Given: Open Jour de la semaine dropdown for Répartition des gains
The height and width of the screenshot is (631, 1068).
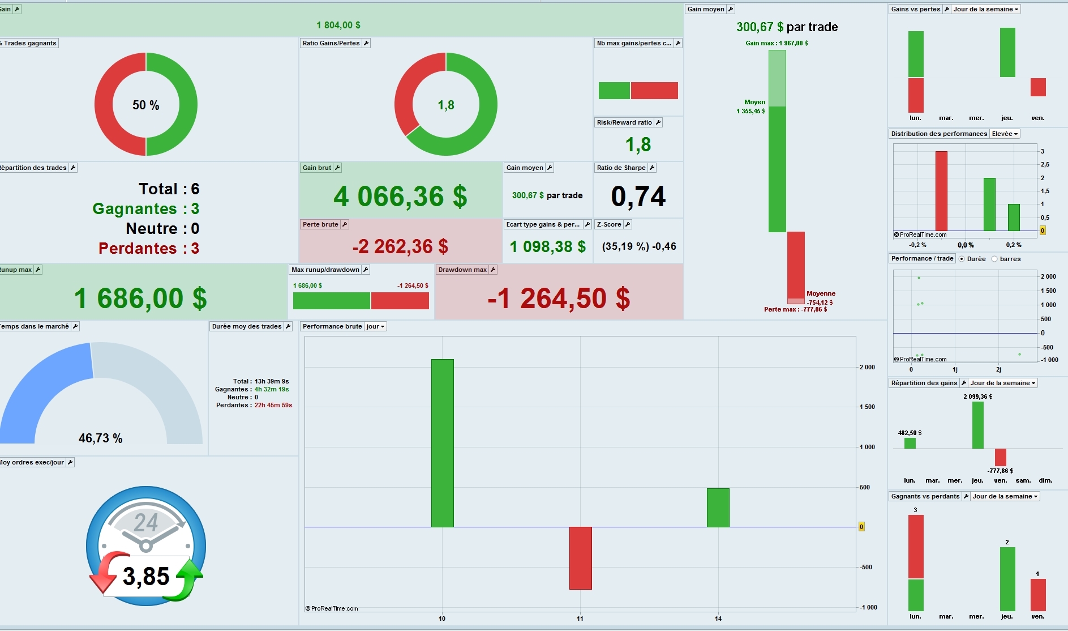Looking at the screenshot, I should tap(1003, 383).
